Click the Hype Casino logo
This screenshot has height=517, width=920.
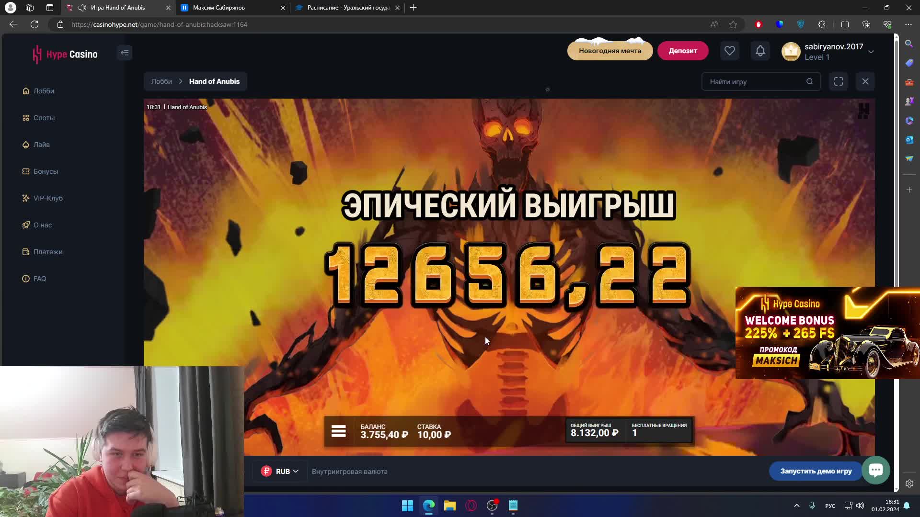pyautogui.click(x=65, y=54)
